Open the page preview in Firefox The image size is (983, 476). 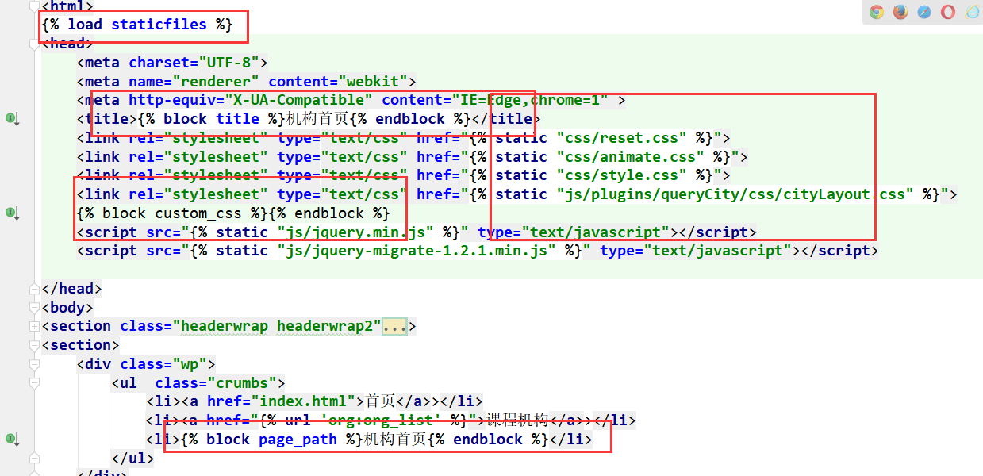pyautogui.click(x=900, y=12)
